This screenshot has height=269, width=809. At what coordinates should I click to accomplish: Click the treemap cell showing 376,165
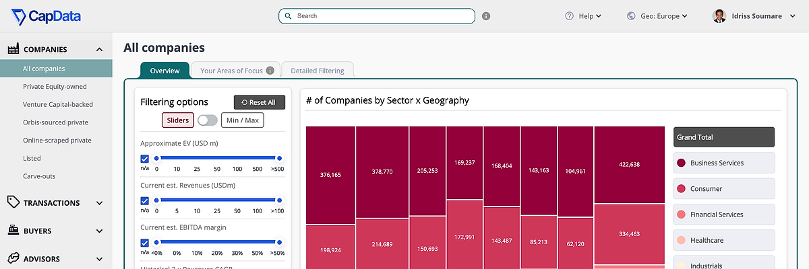[330, 175]
